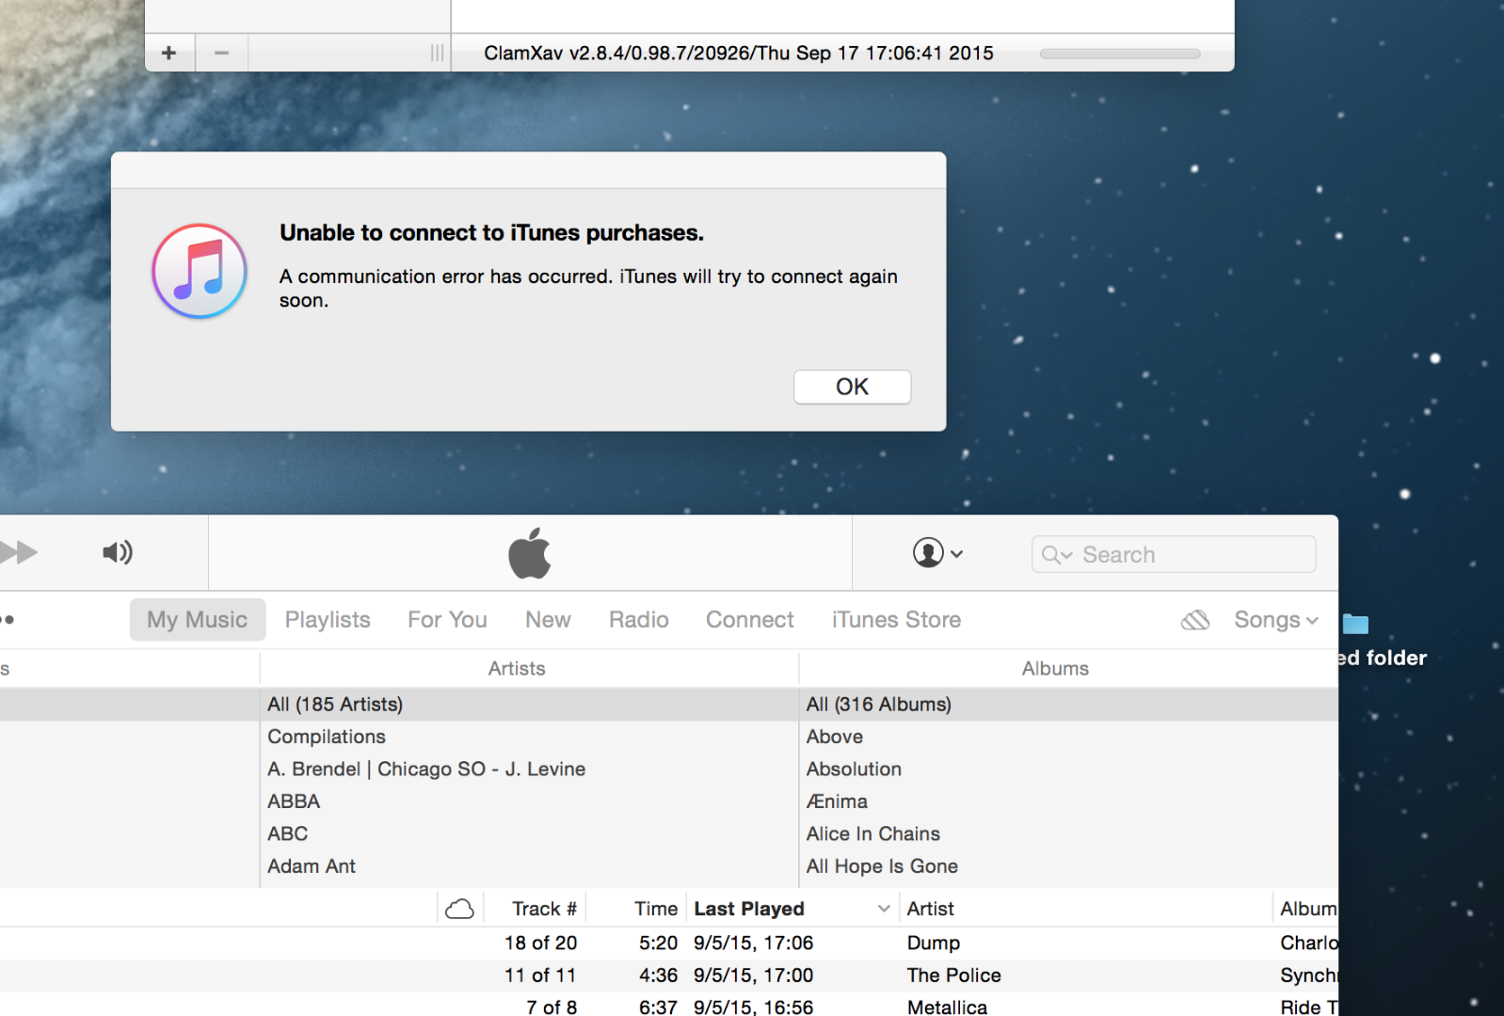
Task: Click the Last Played sort arrow
Action: click(x=884, y=909)
